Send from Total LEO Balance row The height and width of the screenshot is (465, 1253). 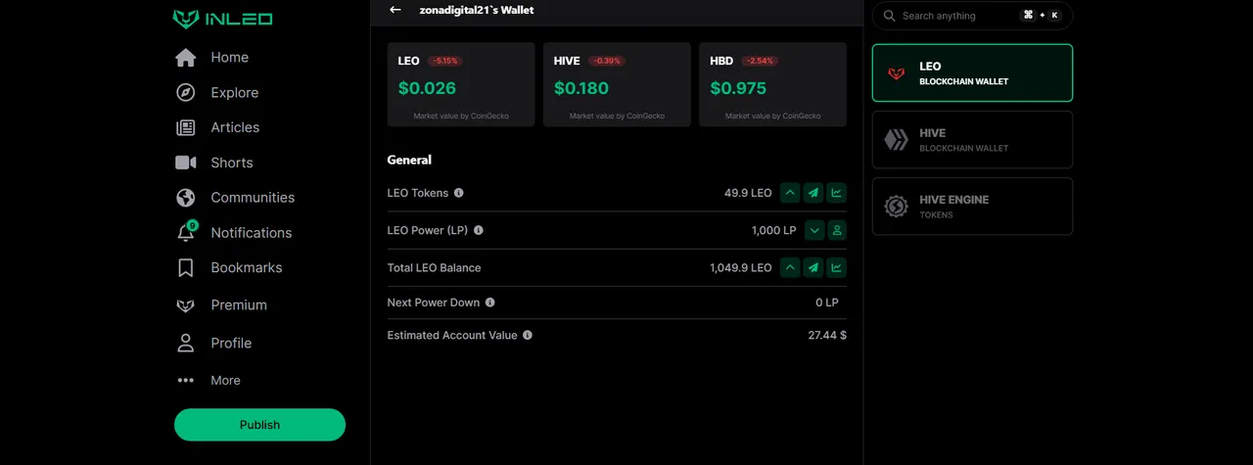(x=813, y=267)
